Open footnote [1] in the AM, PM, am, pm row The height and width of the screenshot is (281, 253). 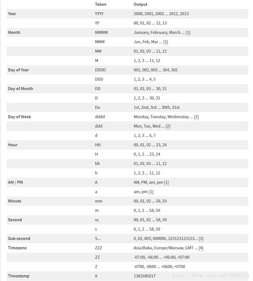click(x=166, y=182)
